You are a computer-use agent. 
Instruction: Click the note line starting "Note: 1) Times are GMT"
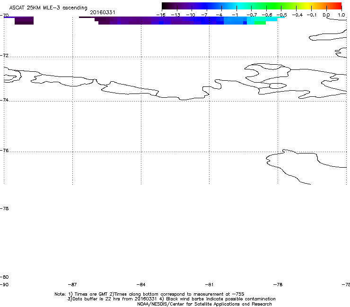(x=149, y=294)
